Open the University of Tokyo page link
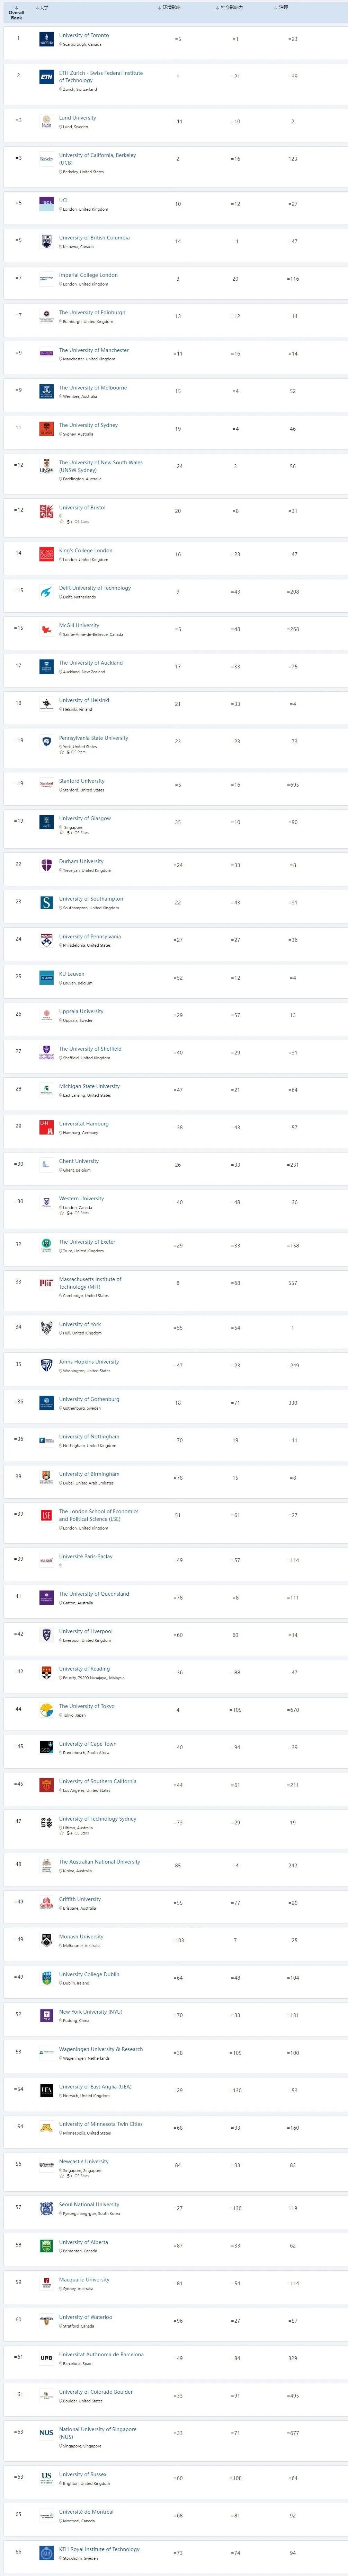The width and height of the screenshot is (348, 2576). click(x=86, y=1706)
